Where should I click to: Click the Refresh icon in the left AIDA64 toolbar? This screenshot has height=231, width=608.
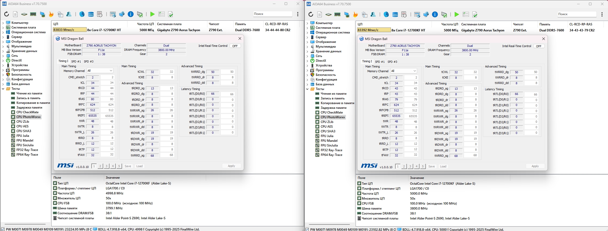(x=7, y=14)
